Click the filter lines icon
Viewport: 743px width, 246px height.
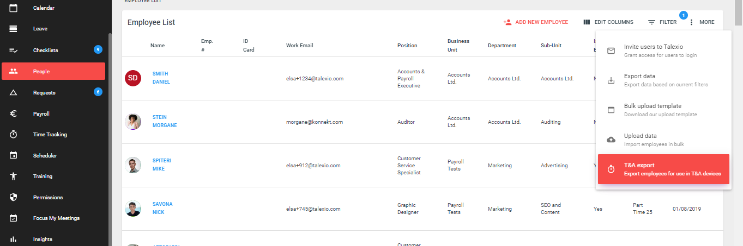click(651, 22)
